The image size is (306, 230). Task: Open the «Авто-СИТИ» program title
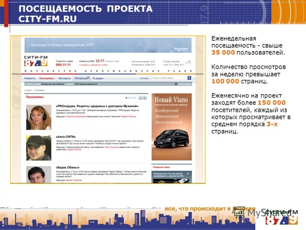pos(66,137)
